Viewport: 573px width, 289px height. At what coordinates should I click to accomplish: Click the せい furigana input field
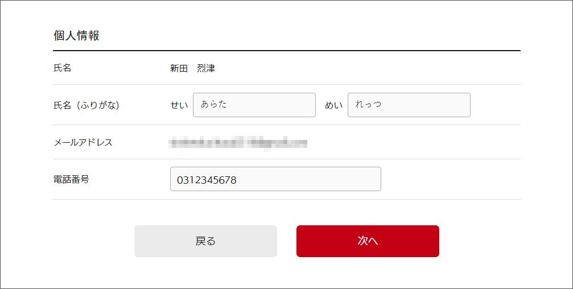[254, 105]
